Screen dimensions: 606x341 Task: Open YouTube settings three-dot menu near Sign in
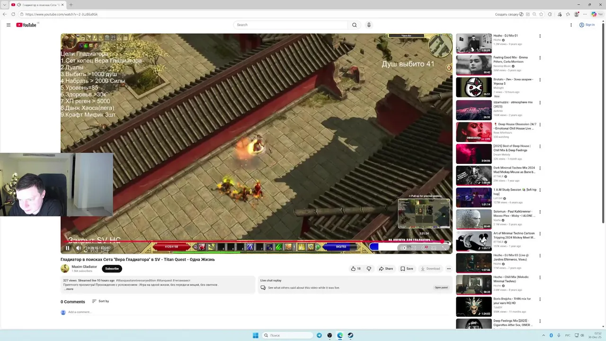(x=571, y=25)
